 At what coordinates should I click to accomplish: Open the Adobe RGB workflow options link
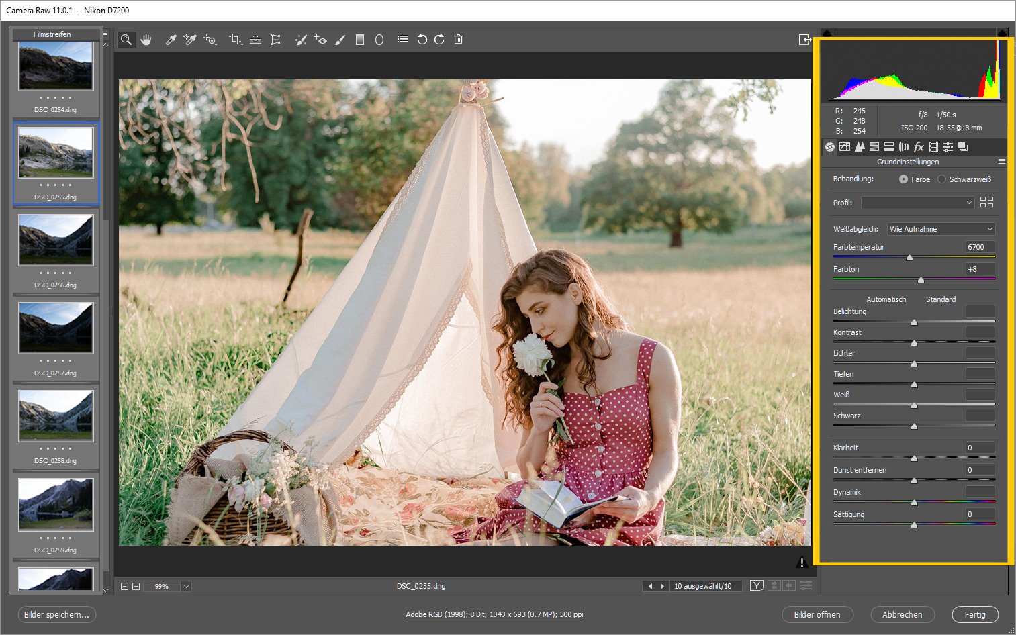point(494,614)
